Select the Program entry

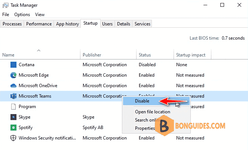pyautogui.click(x=27, y=107)
